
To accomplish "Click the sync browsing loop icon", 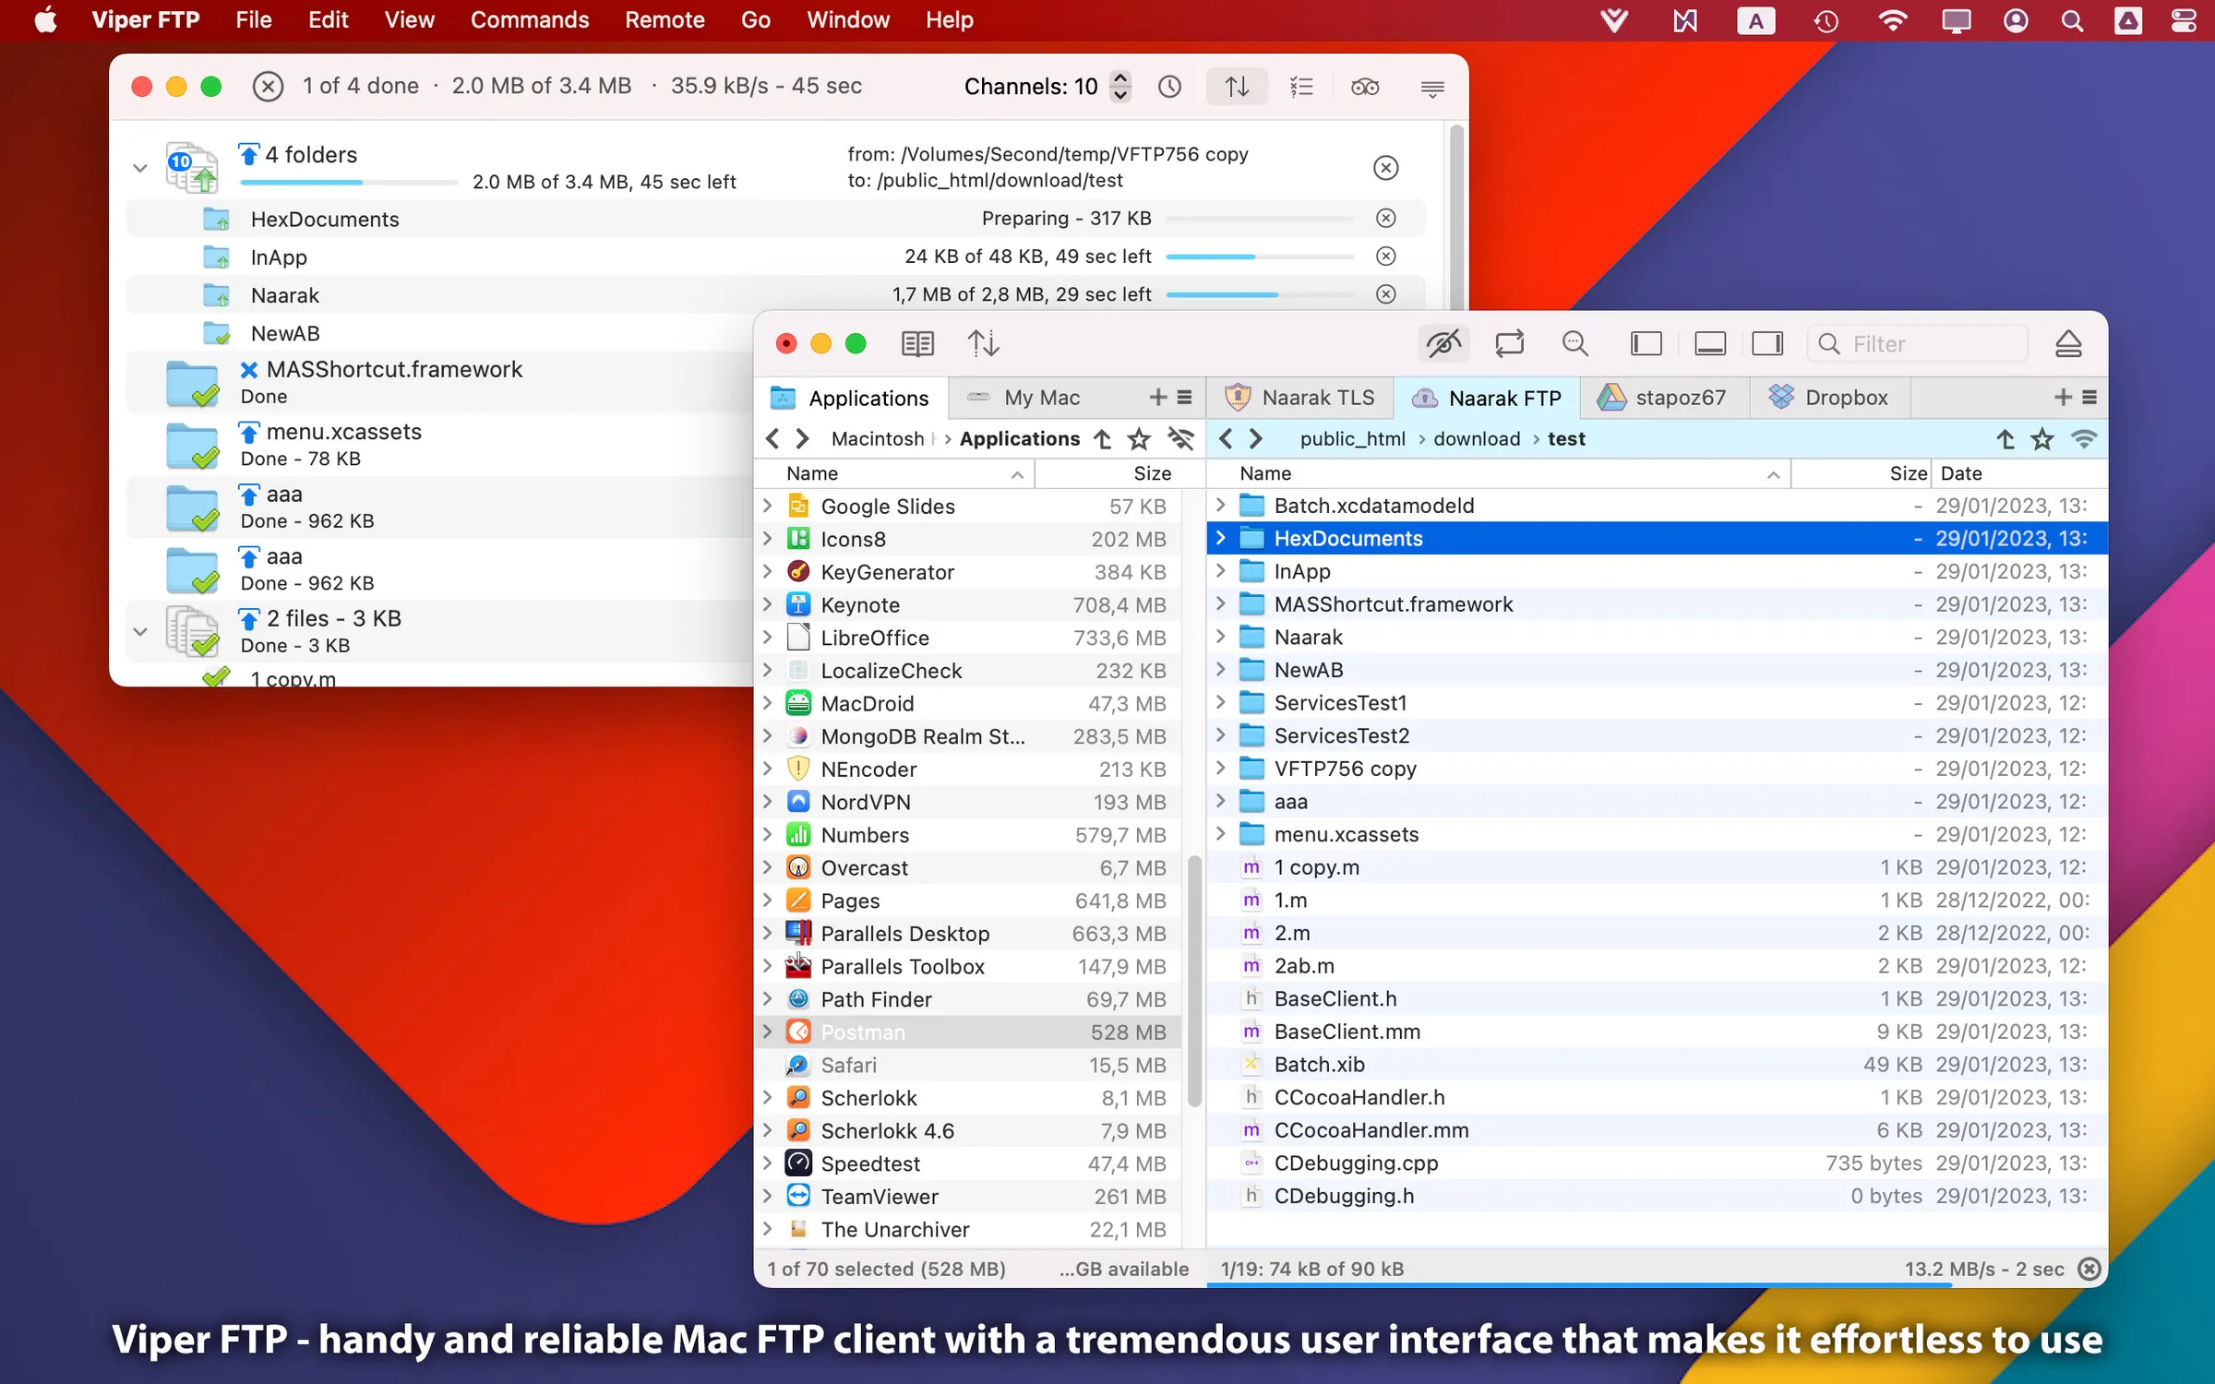I will [1509, 342].
